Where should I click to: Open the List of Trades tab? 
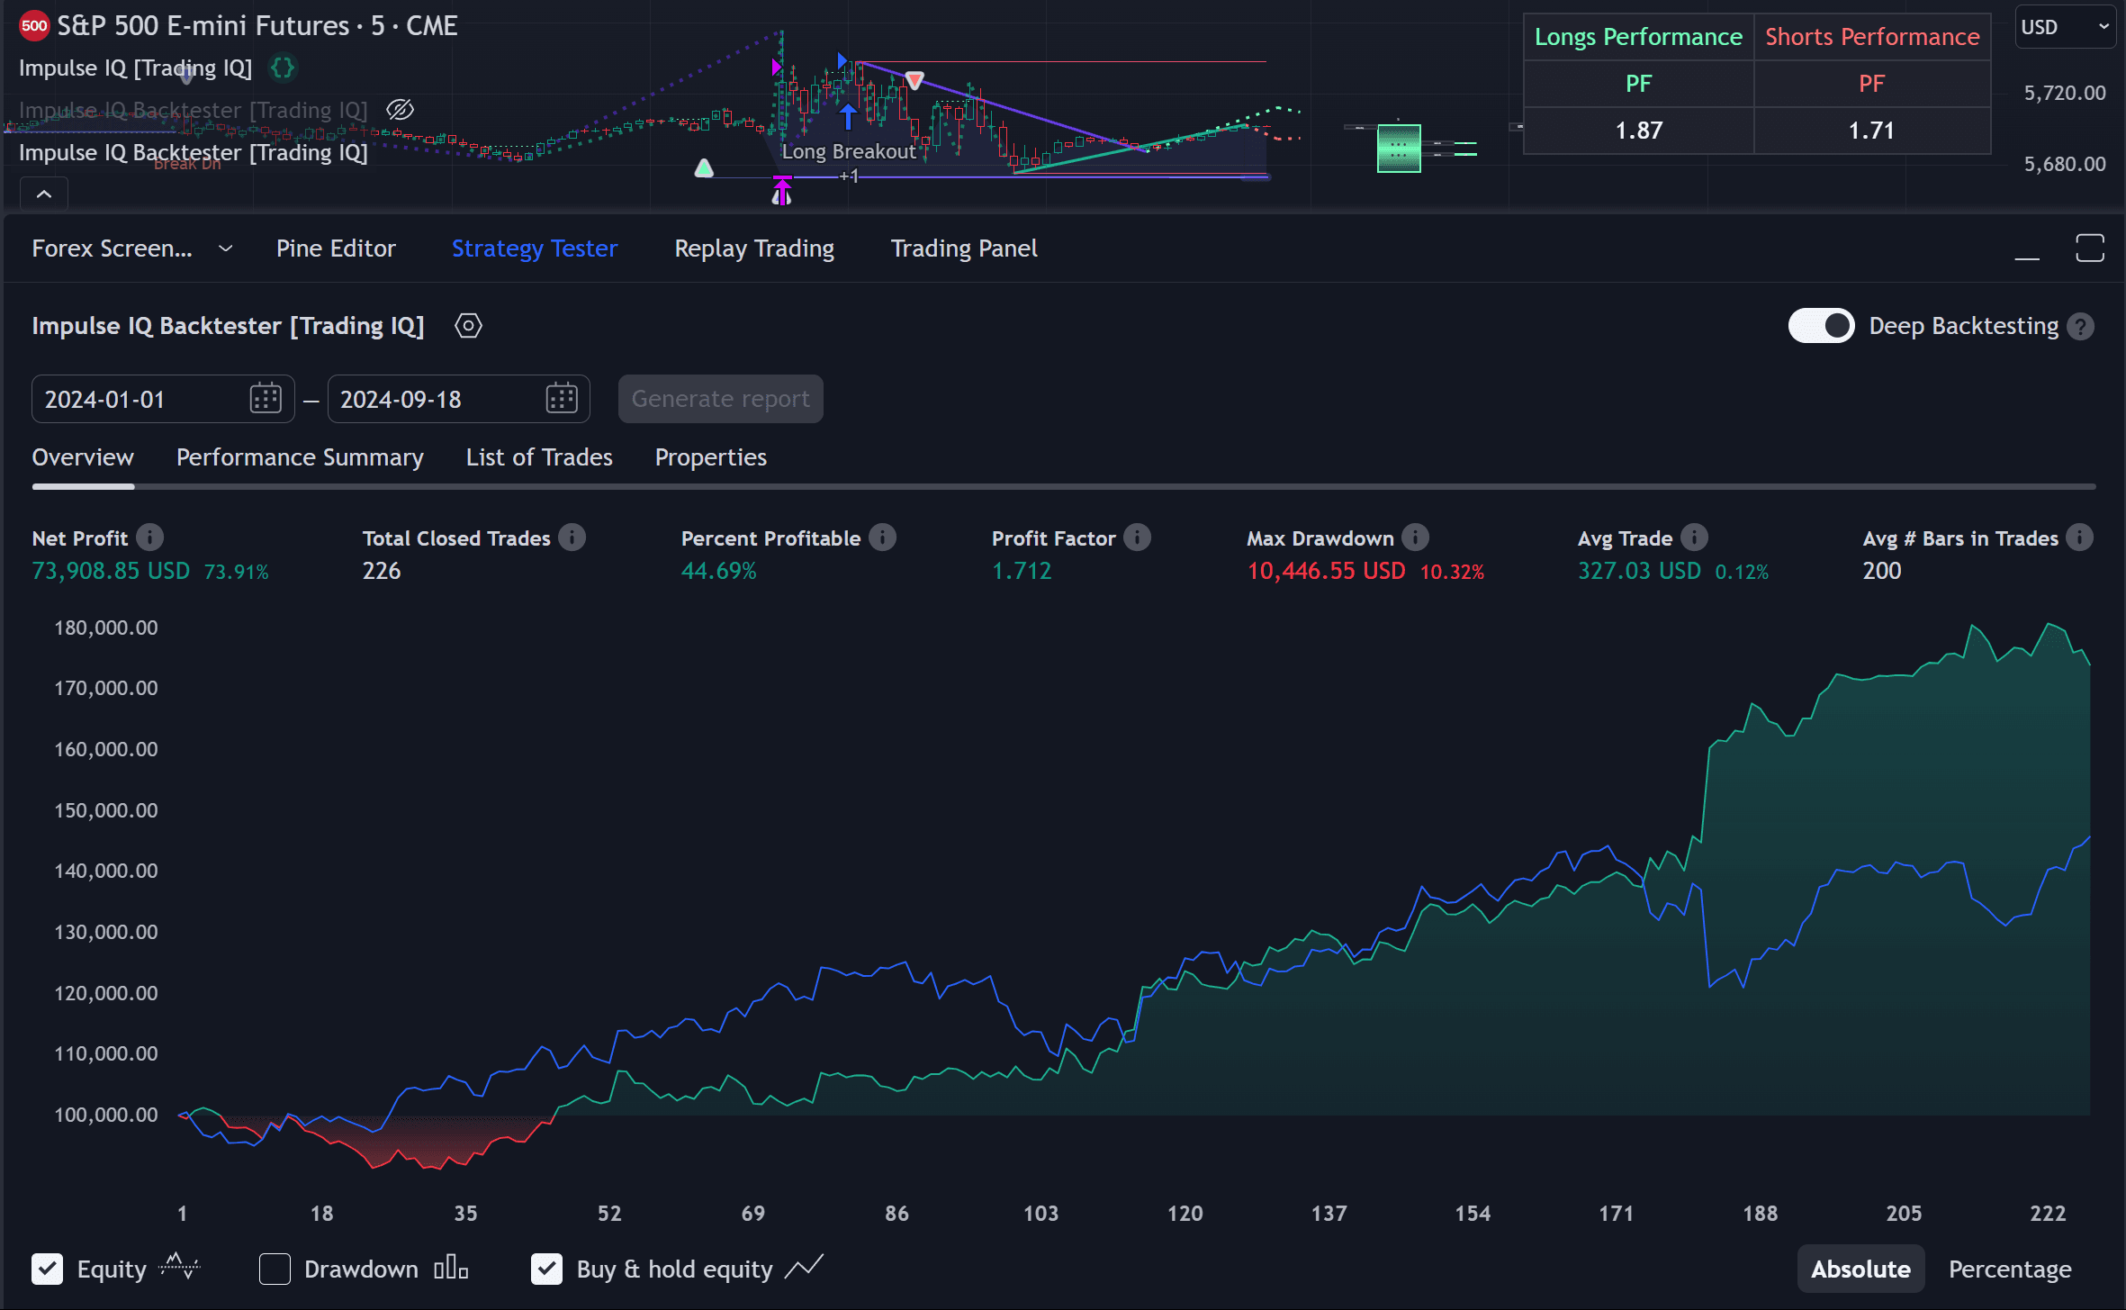click(539, 457)
